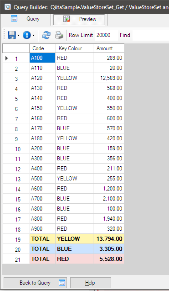The image size is (169, 291).
Task: Click the refresh arrows icon
Action: 46,35
